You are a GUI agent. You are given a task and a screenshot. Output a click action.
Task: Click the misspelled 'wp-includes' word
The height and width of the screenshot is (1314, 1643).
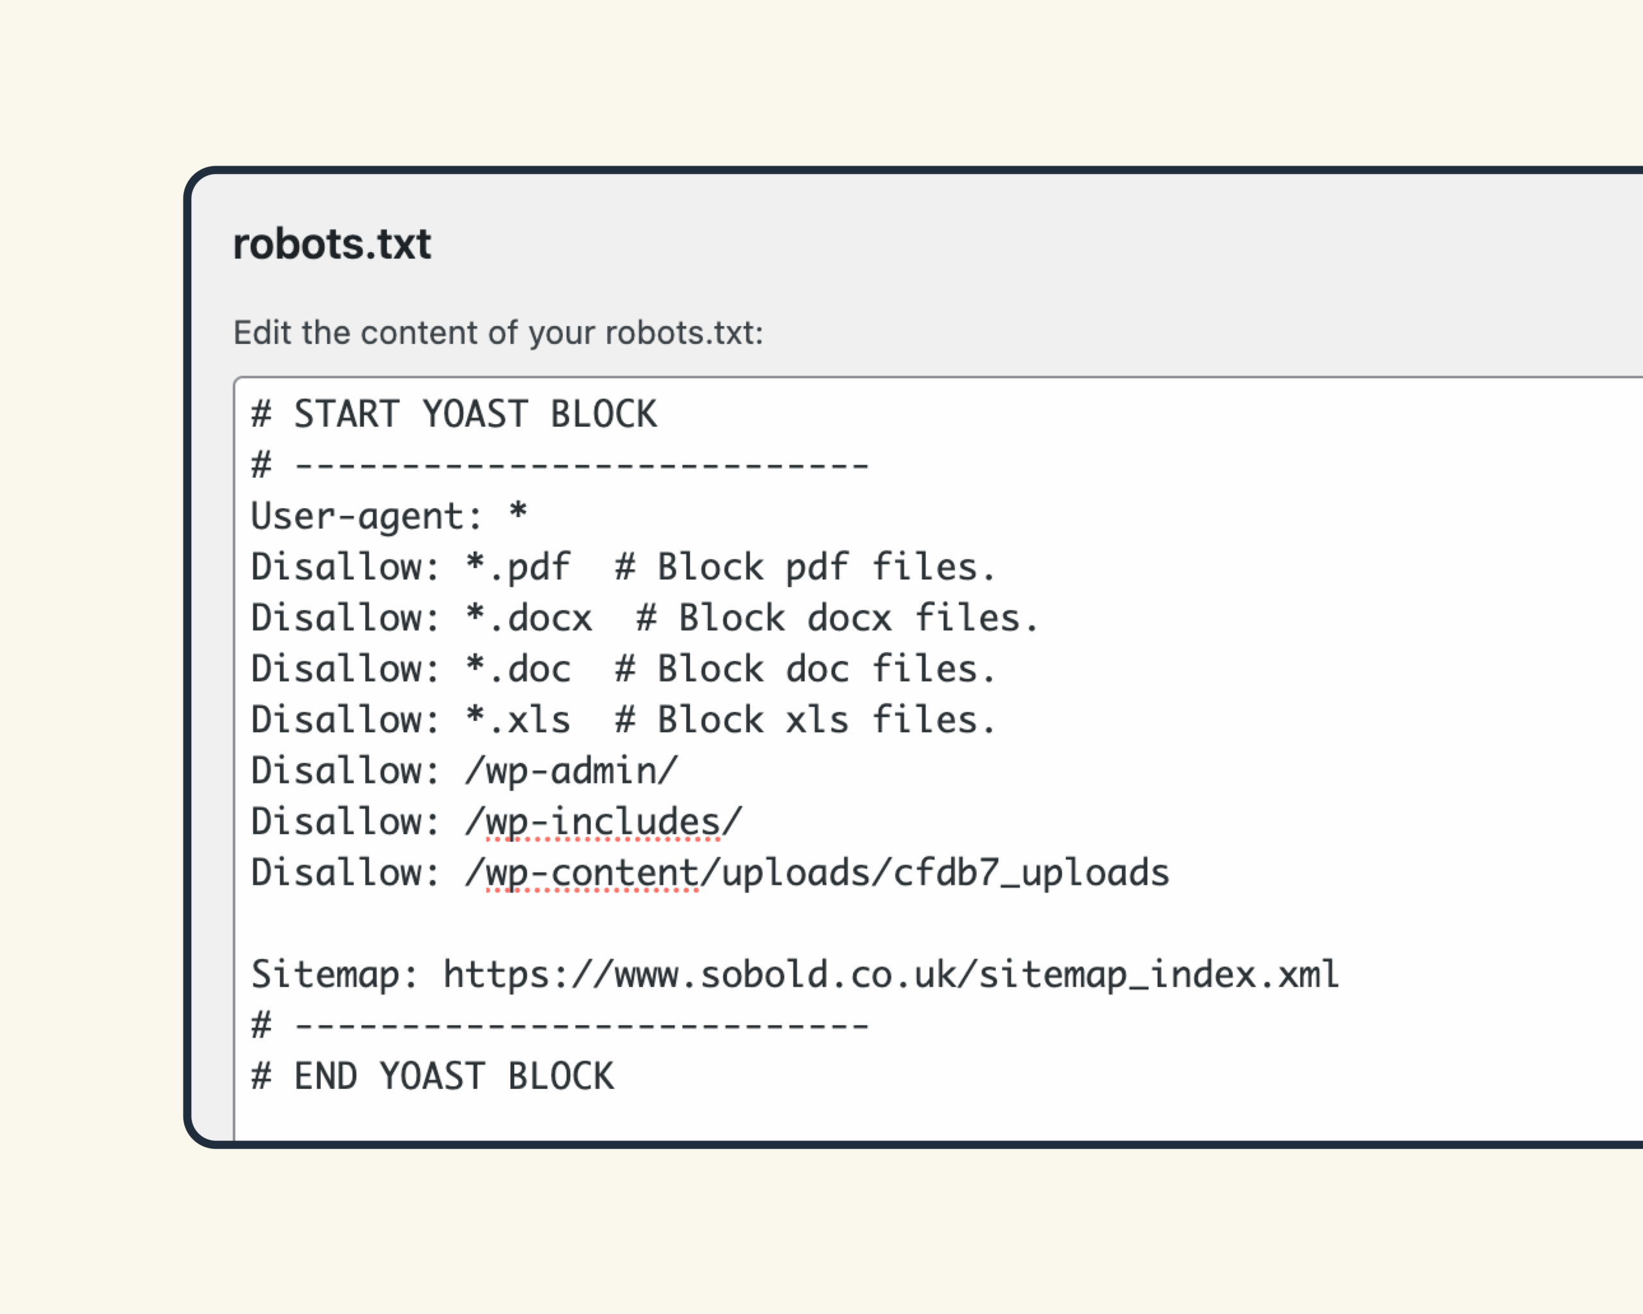coord(603,823)
